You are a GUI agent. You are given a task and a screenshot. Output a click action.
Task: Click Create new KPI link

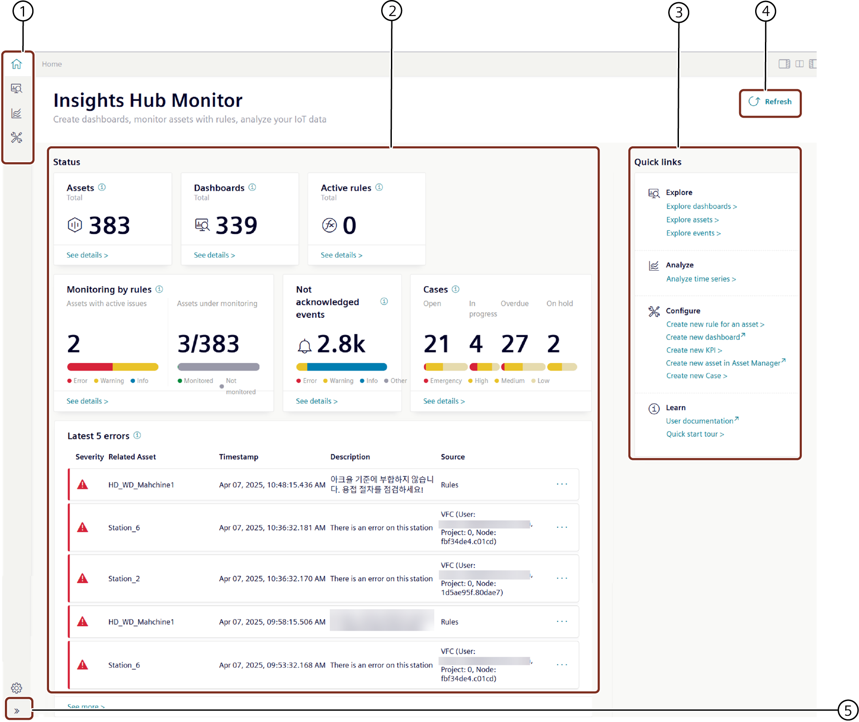pyautogui.click(x=694, y=351)
